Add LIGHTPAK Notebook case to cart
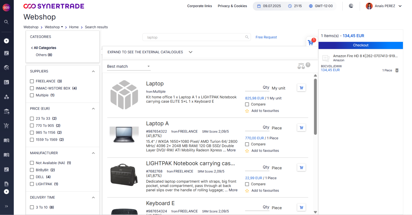Image resolution: width=412 pixels, height=215 pixels. pos(301,168)
